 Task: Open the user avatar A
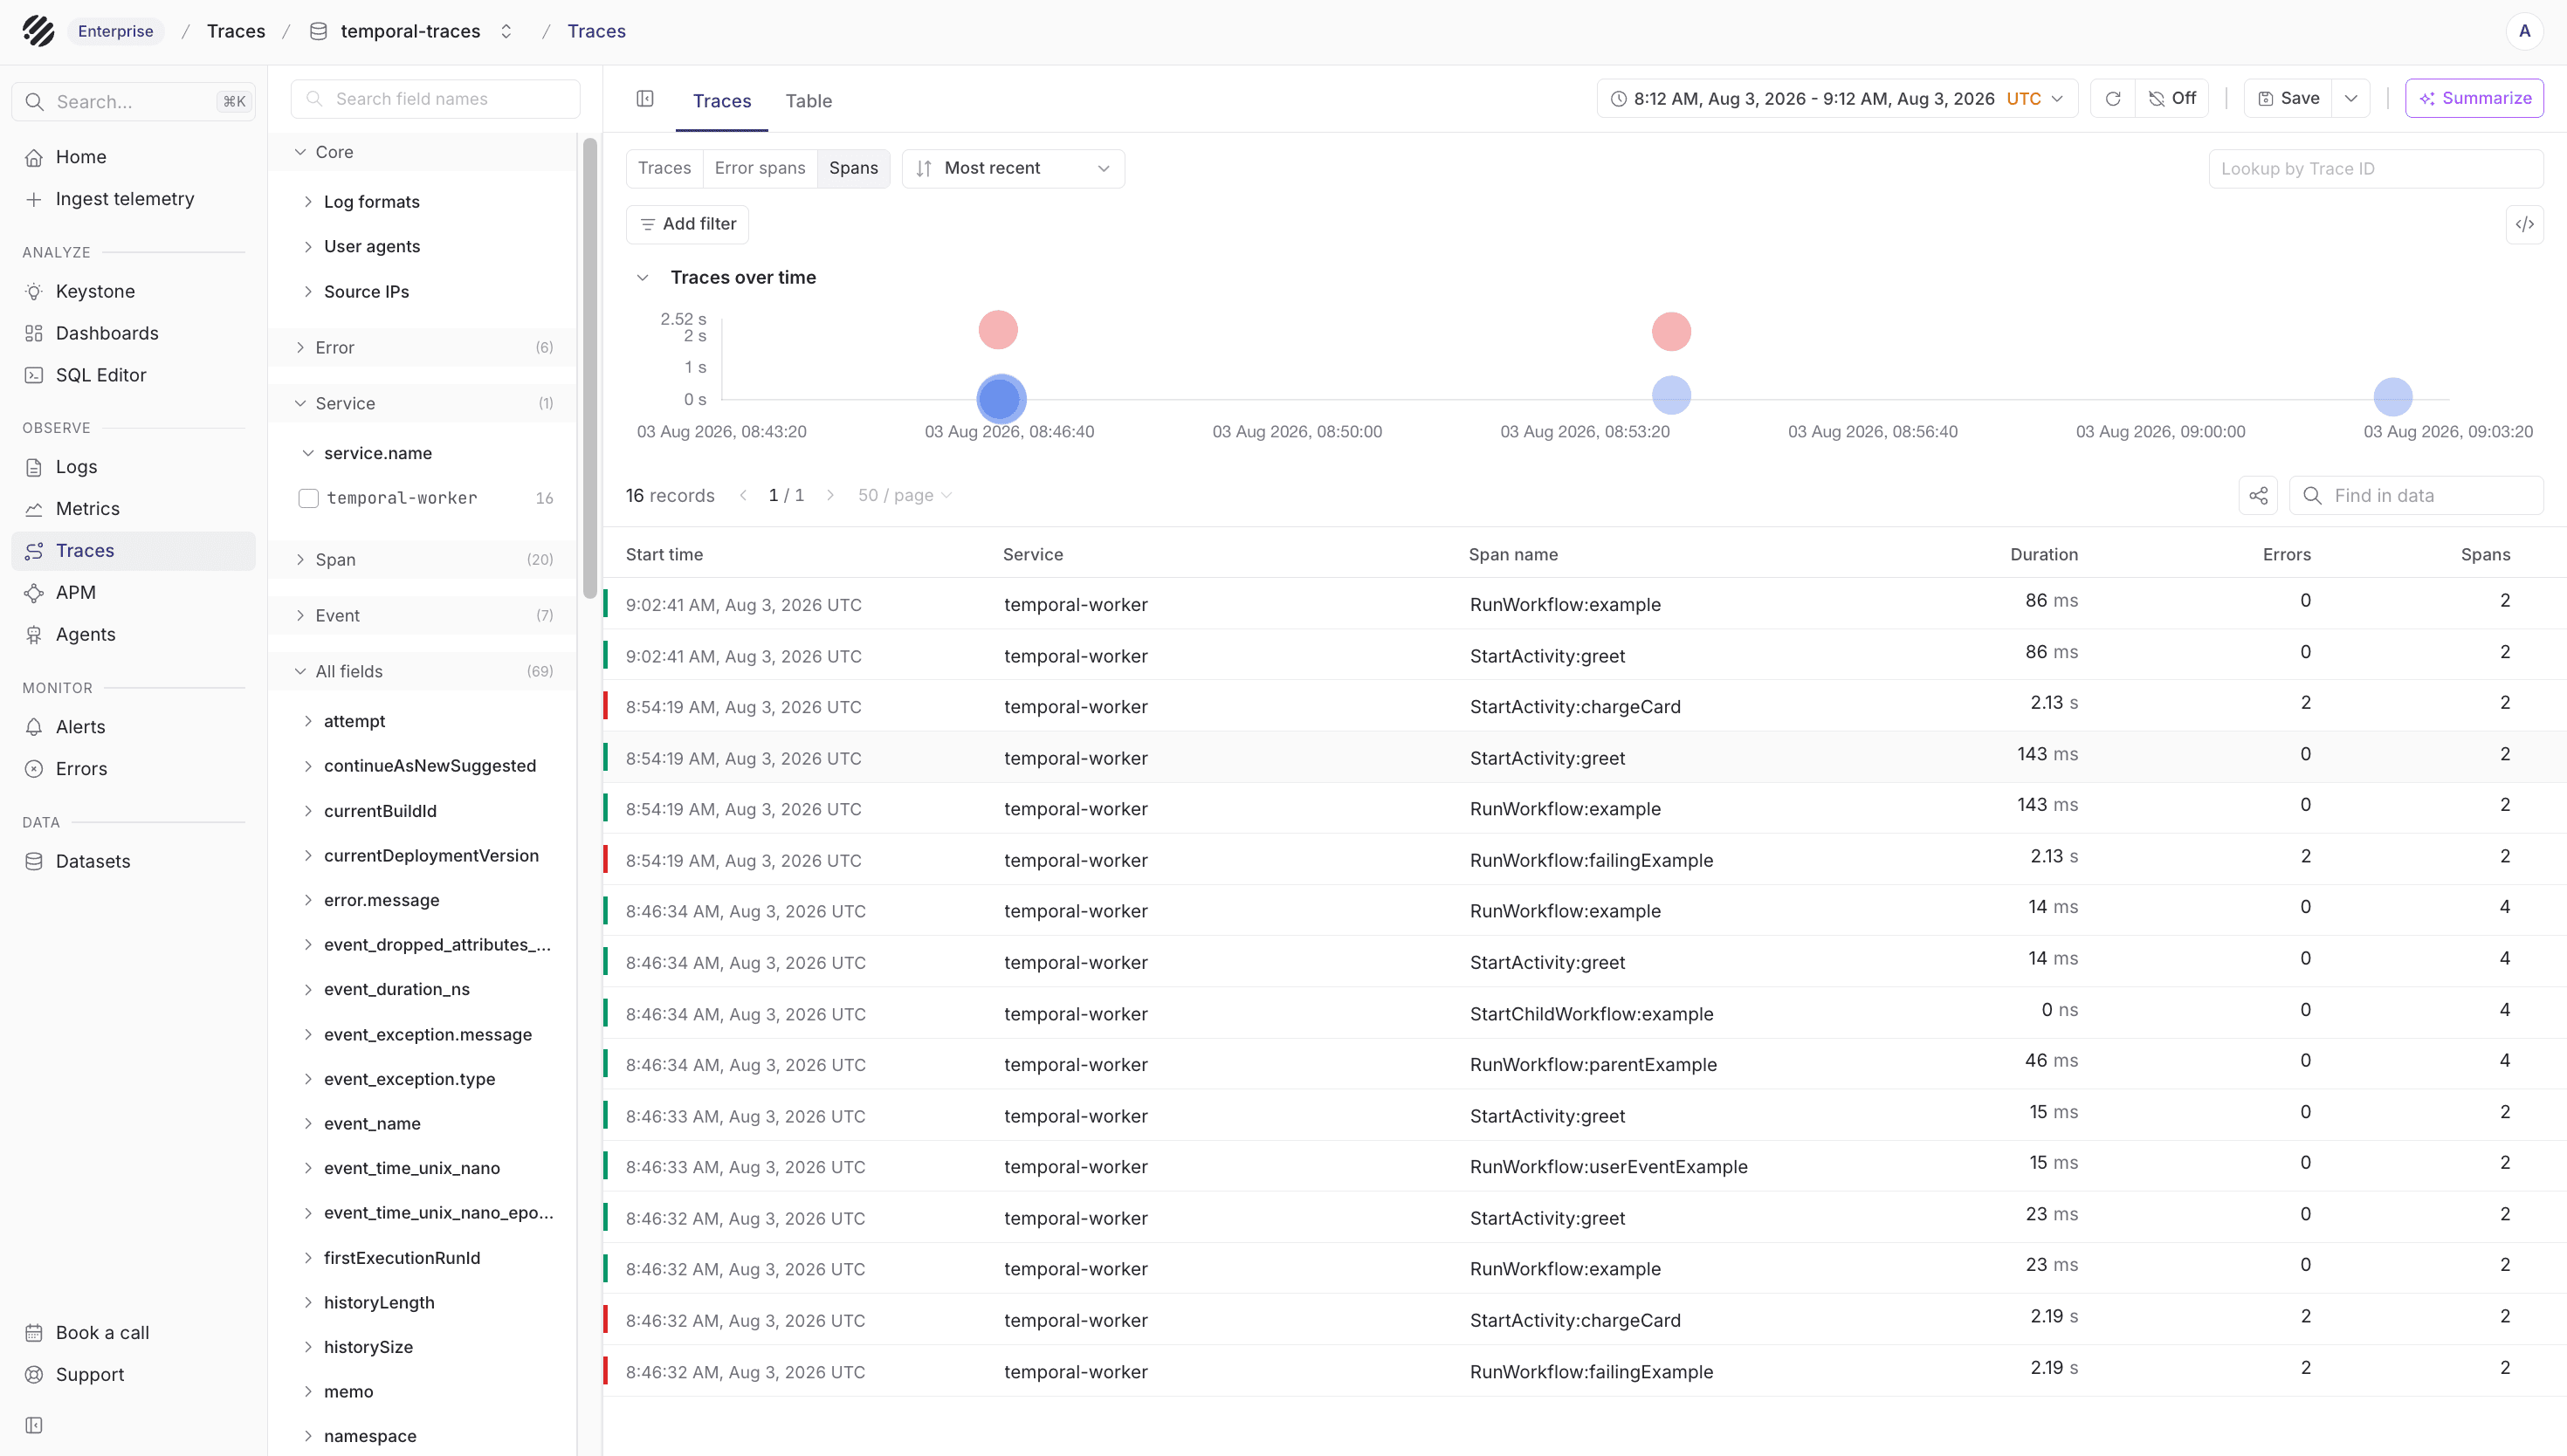click(2525, 31)
